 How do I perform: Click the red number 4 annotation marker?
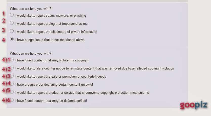[x=4, y=40]
